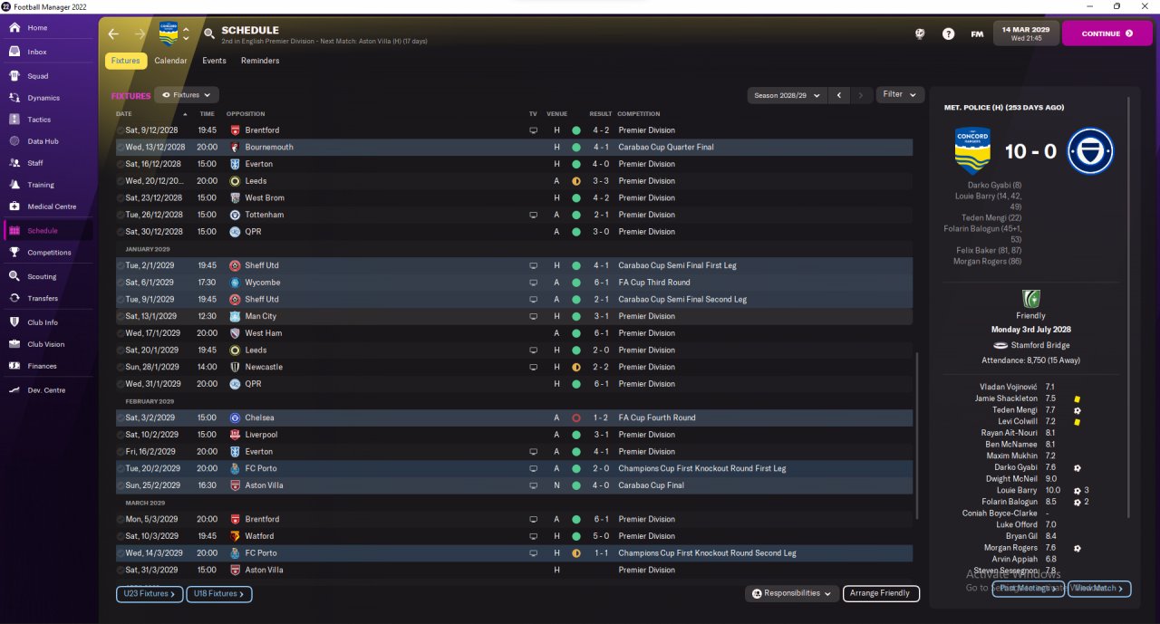Sort fixtures by the Date column
This screenshot has width=1160, height=624.
(x=124, y=114)
